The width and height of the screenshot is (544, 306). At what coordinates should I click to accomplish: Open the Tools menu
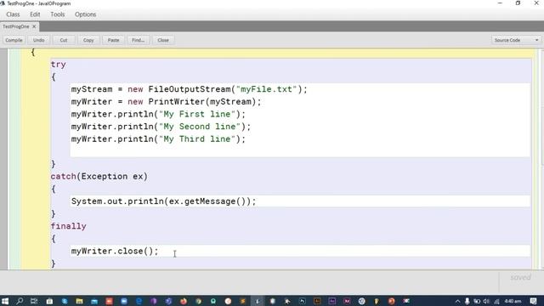pyautogui.click(x=57, y=14)
